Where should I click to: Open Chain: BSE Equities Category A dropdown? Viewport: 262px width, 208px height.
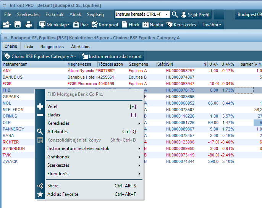tap(40, 56)
